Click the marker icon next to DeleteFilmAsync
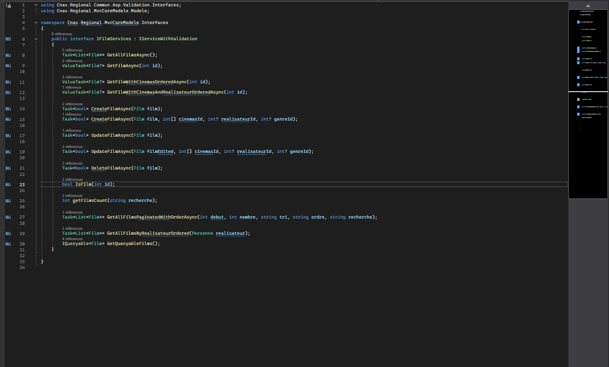609x367 pixels. click(x=7, y=168)
